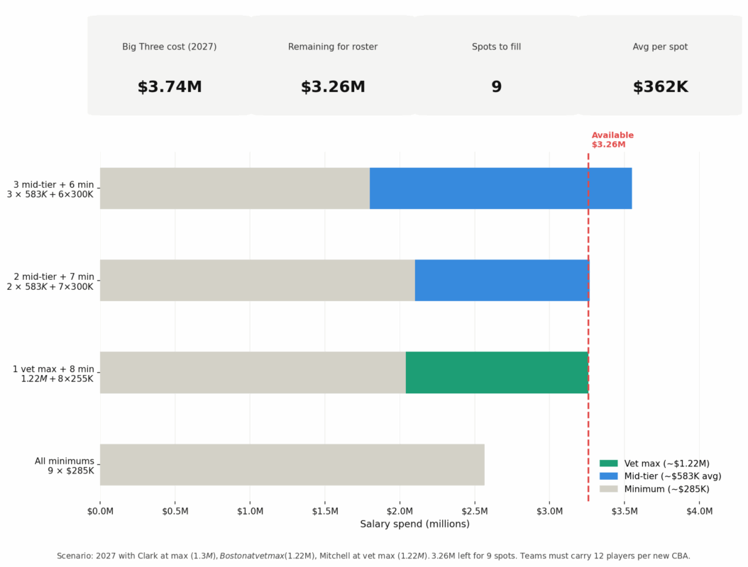Open the Spots to fill card

[x=496, y=65]
